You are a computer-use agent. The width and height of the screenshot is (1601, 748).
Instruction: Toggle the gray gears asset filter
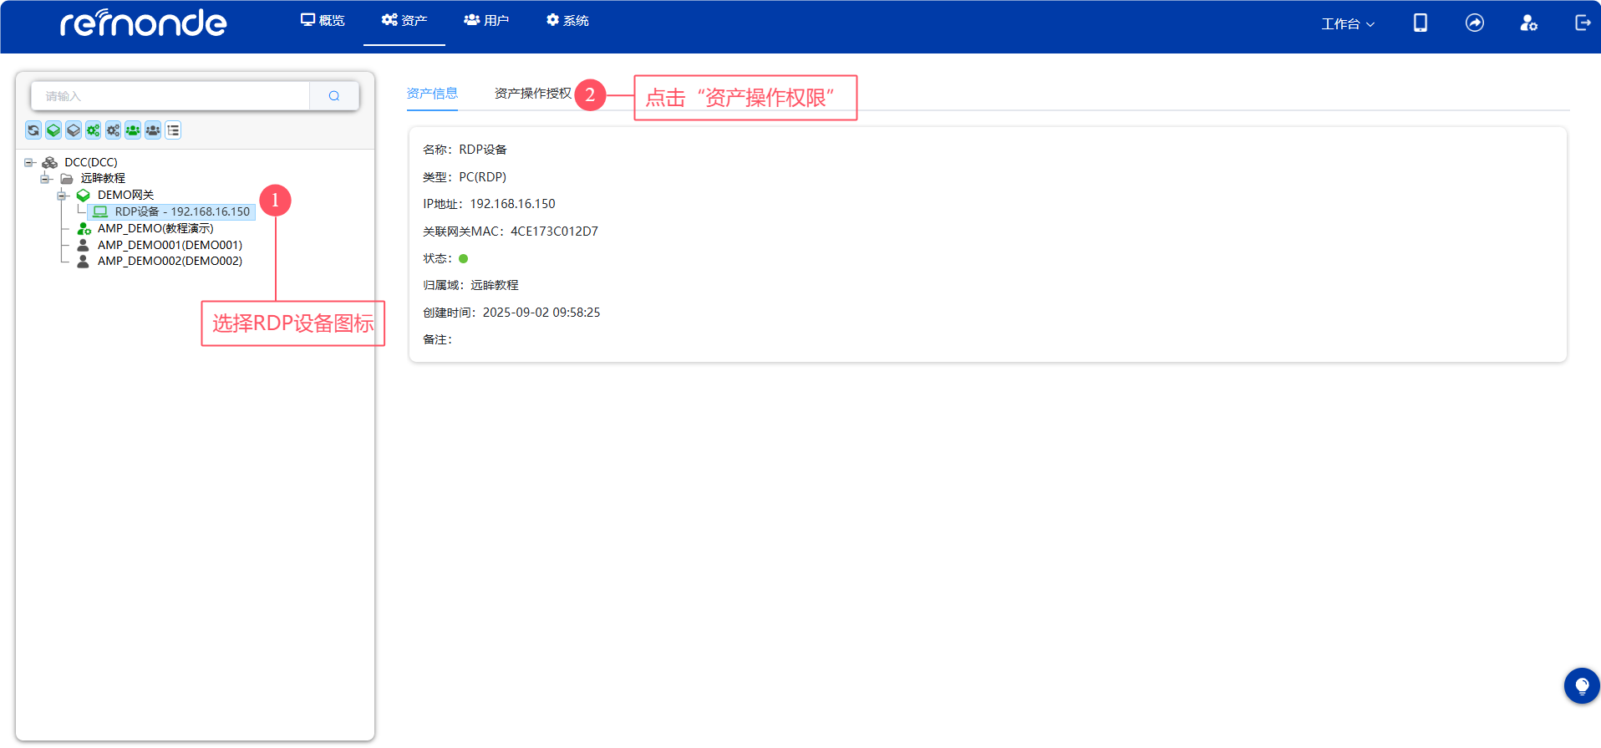point(113,130)
